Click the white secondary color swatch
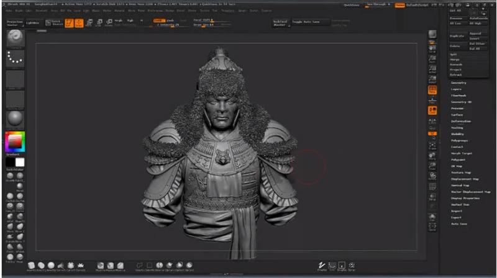Viewport: 497px width, 278px height. tap(19, 162)
